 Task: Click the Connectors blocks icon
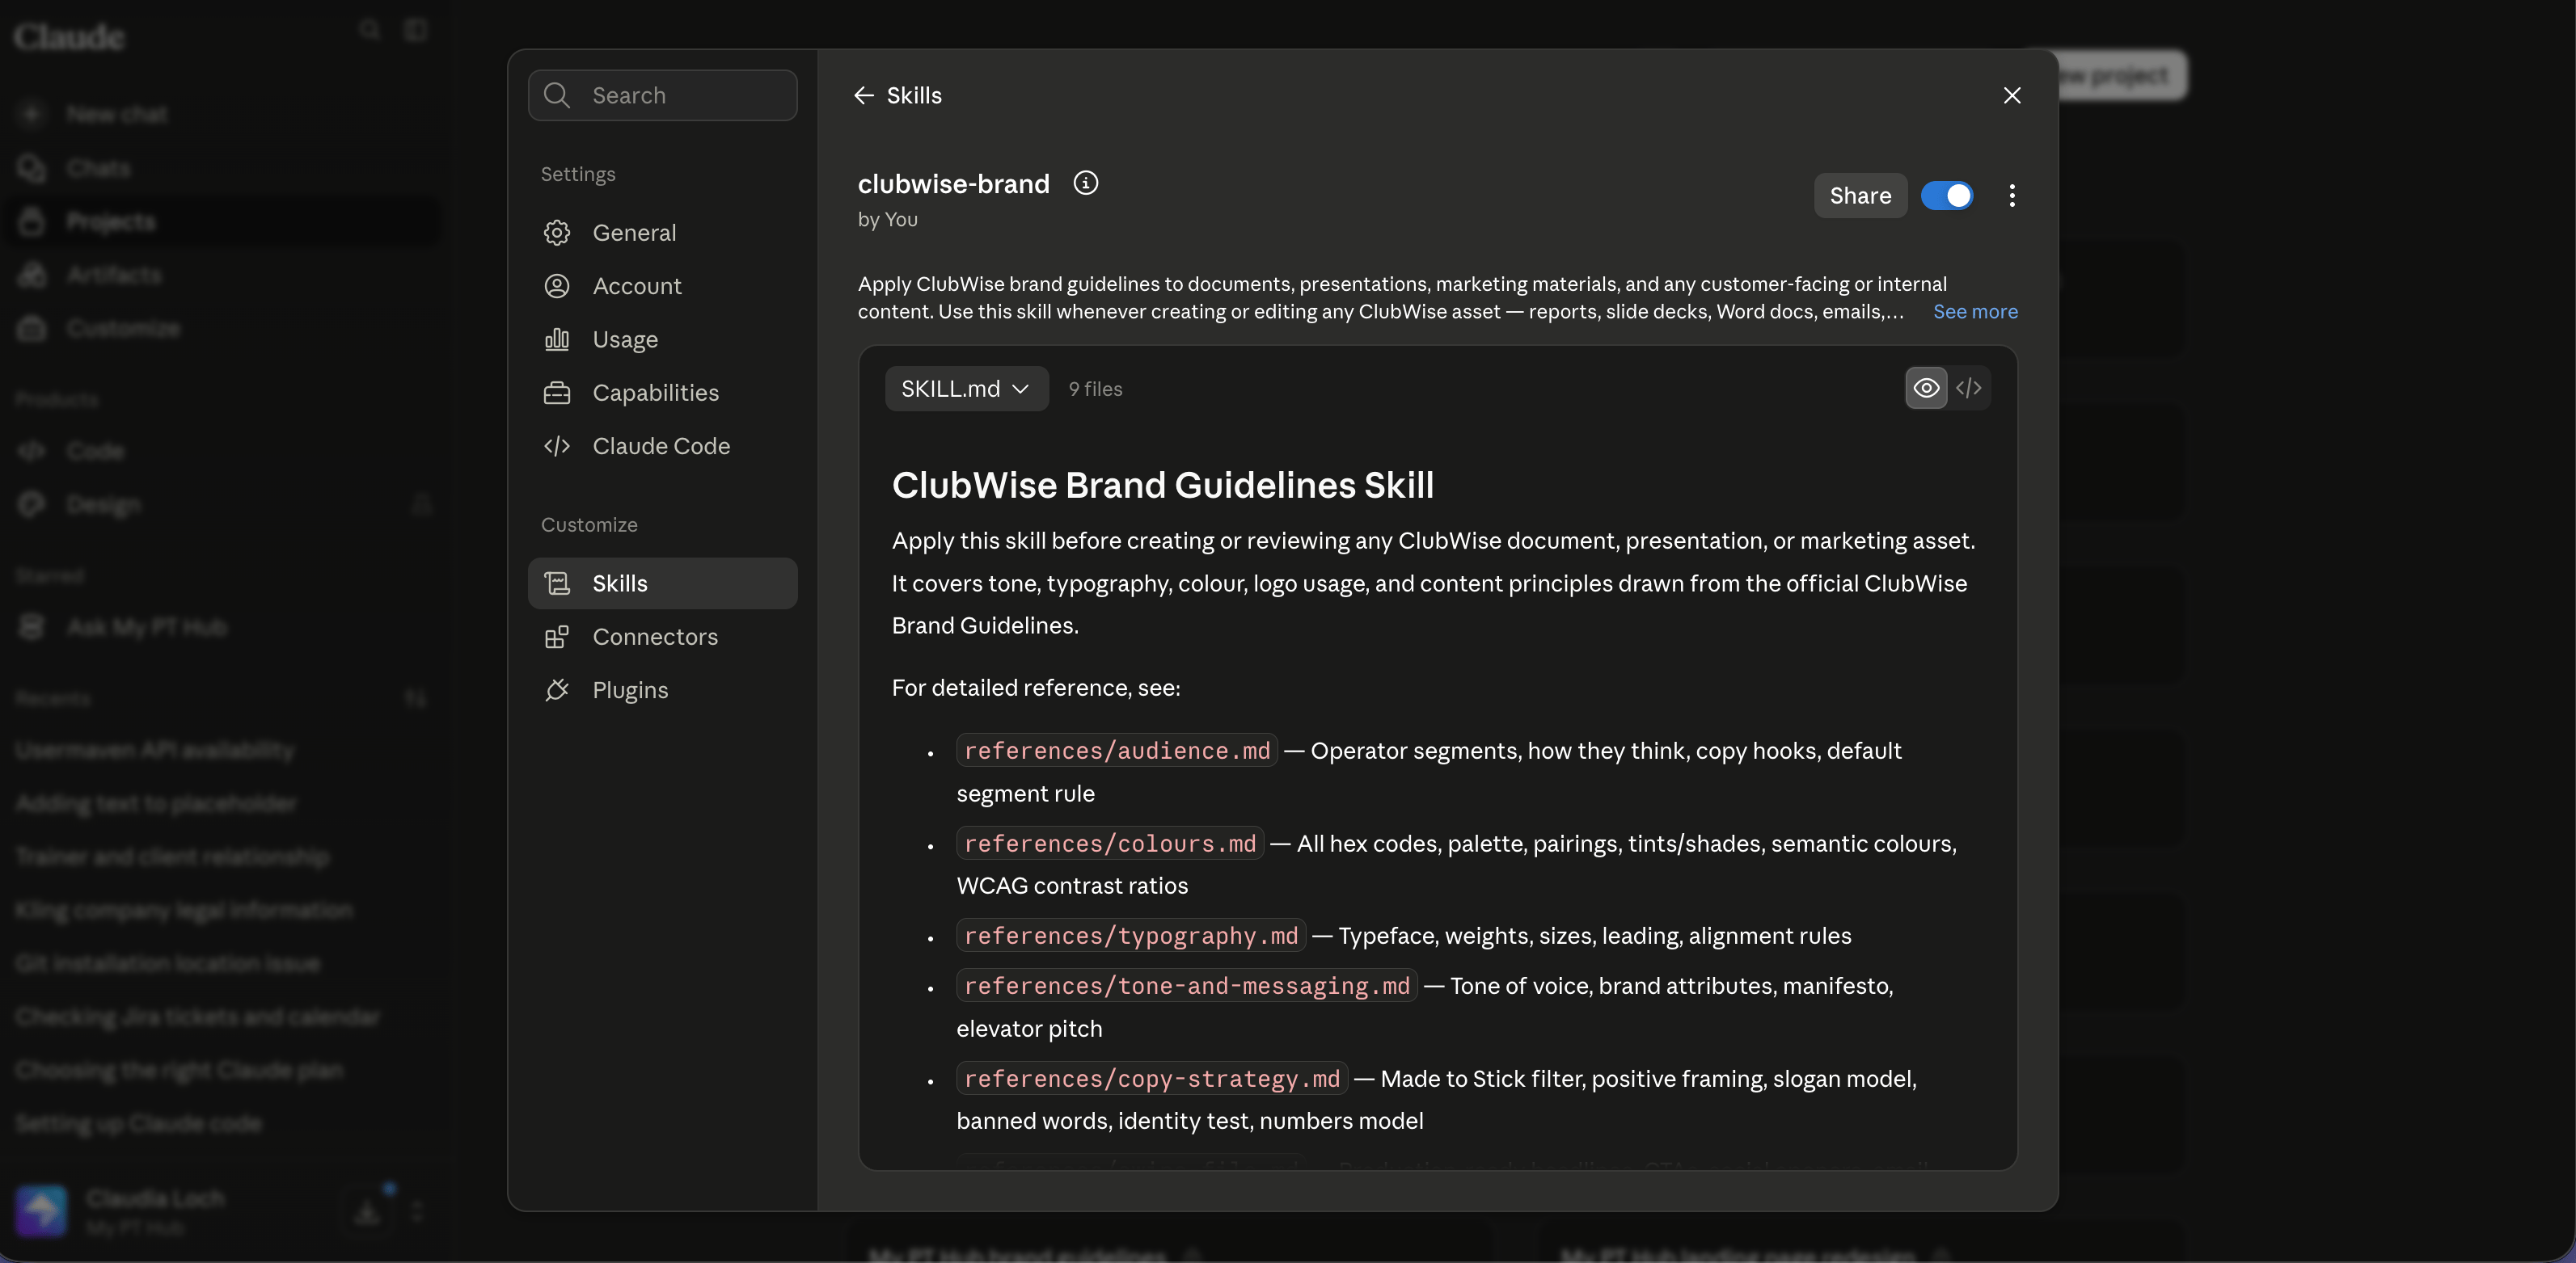click(557, 637)
